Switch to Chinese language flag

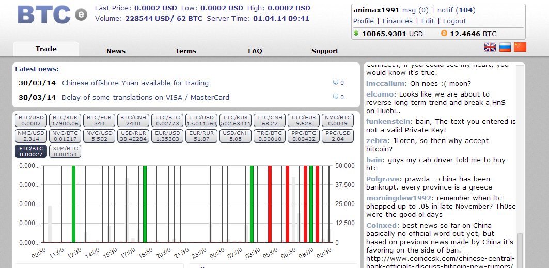[x=520, y=47]
